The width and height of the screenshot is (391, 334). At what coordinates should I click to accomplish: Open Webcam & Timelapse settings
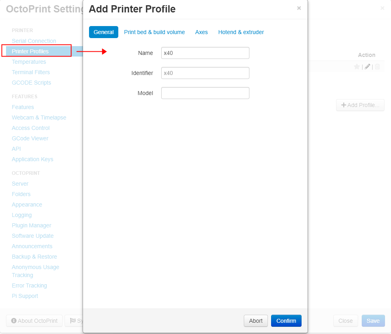coord(39,117)
